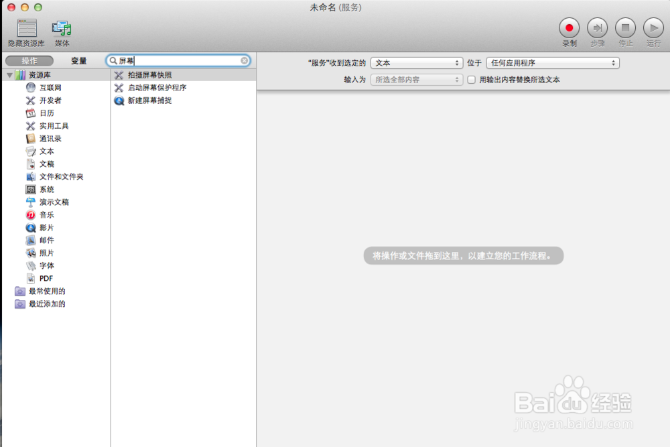Open the 文本 service input dropdown

[417, 63]
